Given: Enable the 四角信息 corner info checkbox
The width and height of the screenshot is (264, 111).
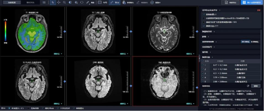Looking at the screenshot, I should 28,108.
